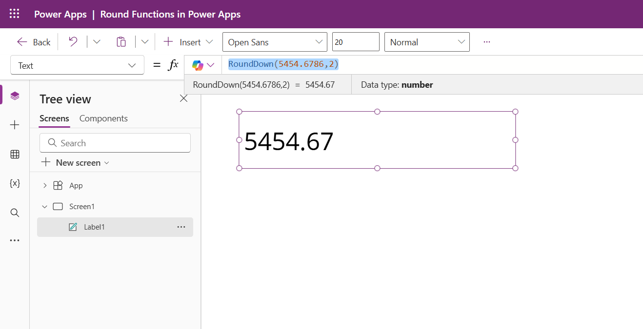Click the Undo arrow icon
The height and width of the screenshot is (329, 643).
[72, 41]
